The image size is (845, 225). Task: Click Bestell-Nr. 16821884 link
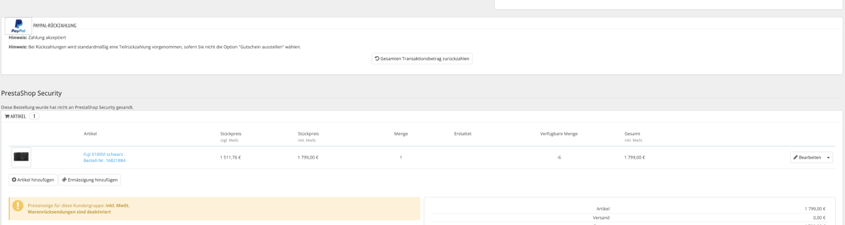click(x=105, y=161)
